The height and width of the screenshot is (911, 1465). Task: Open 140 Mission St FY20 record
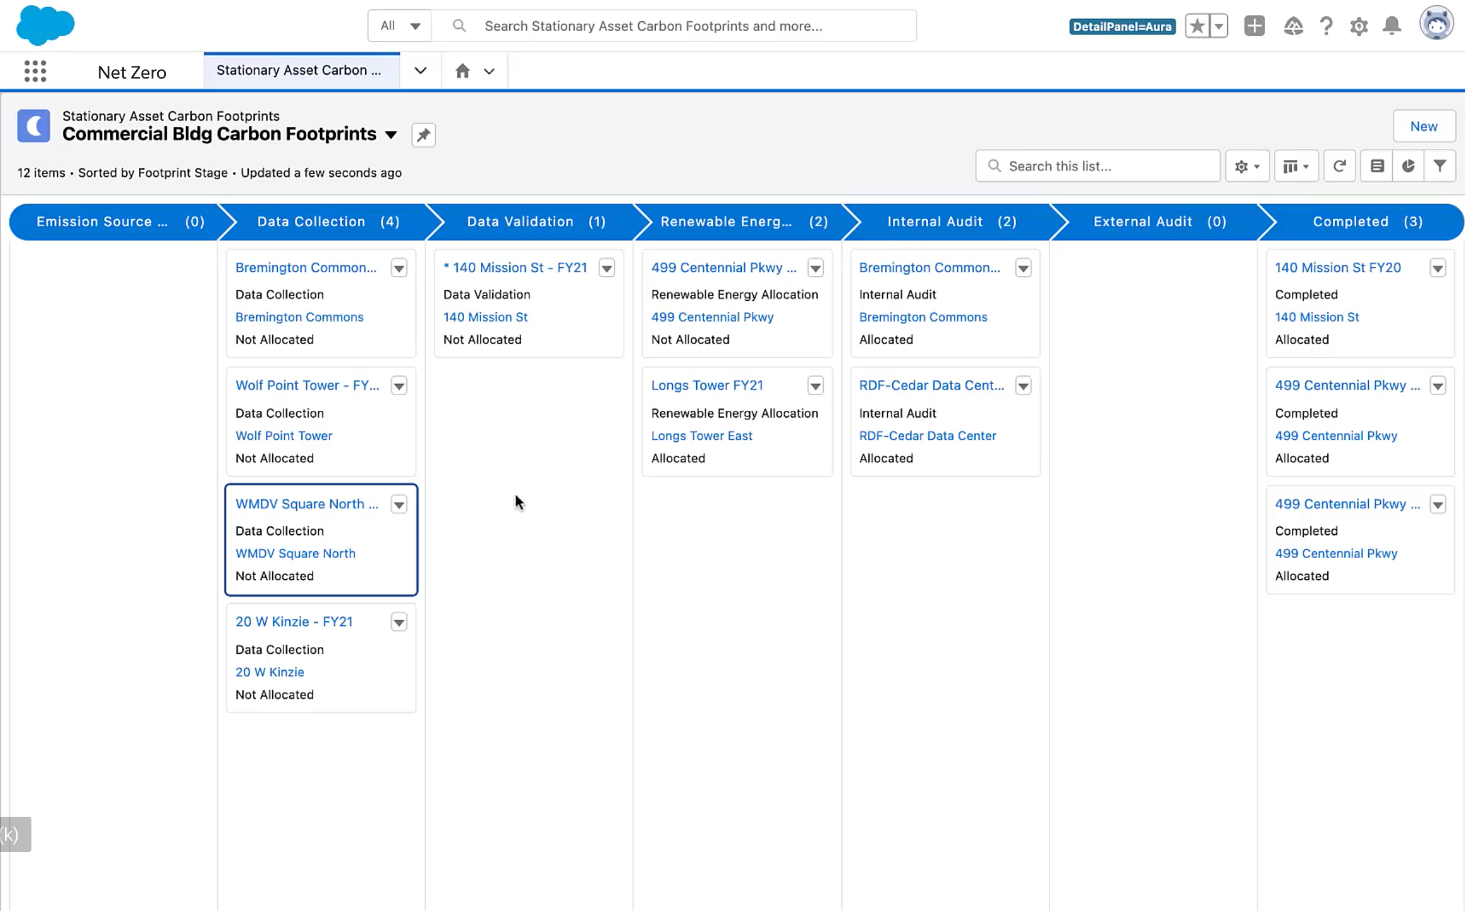[x=1338, y=268]
